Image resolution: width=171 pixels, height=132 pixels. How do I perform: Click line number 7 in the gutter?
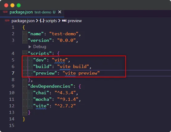13,73
